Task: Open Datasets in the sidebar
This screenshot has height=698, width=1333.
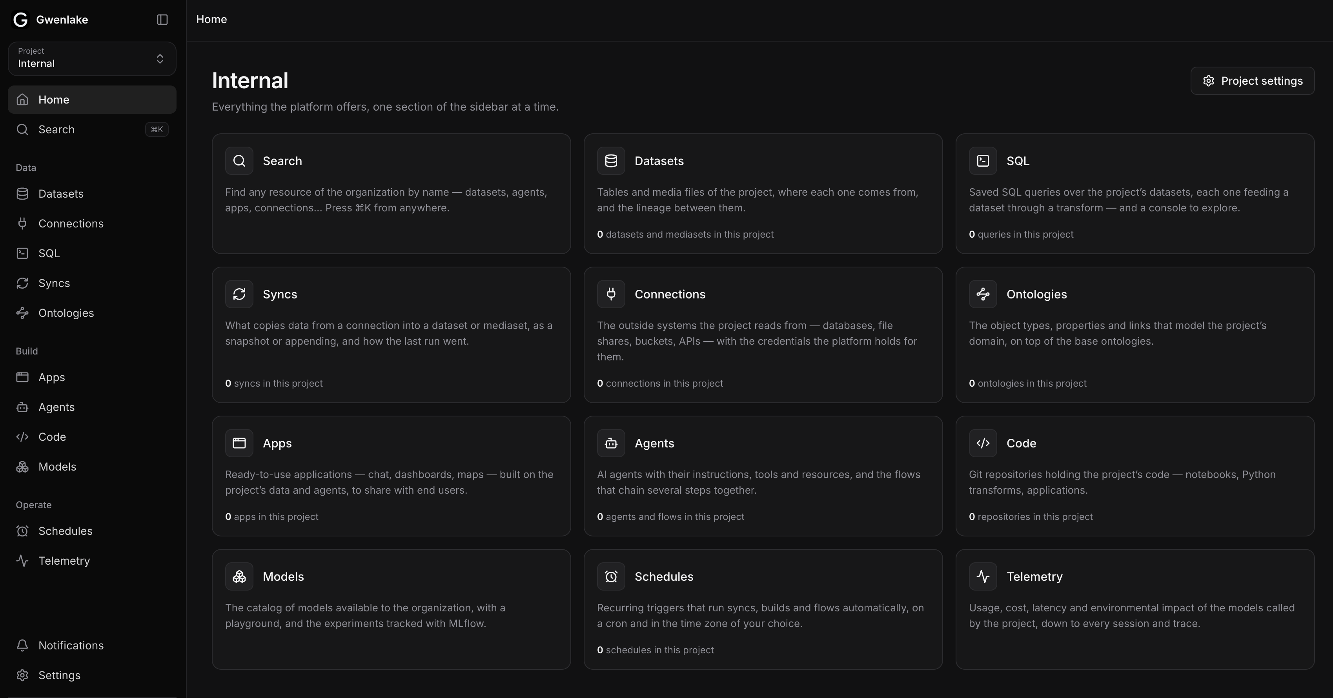Action: click(x=92, y=193)
